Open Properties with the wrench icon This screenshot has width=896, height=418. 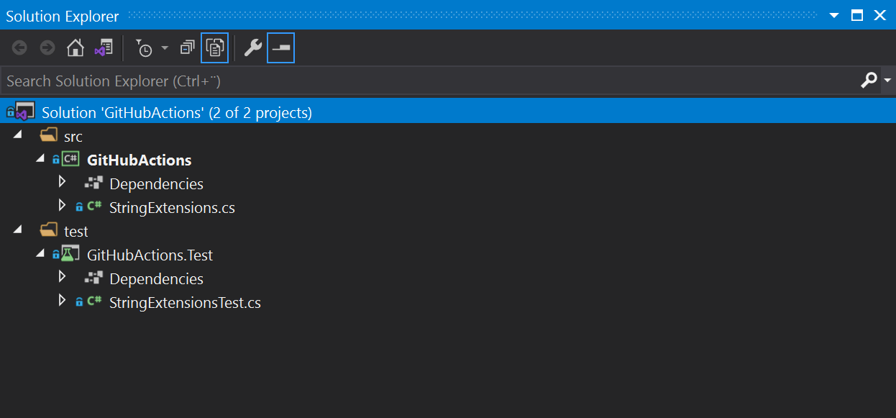[252, 47]
